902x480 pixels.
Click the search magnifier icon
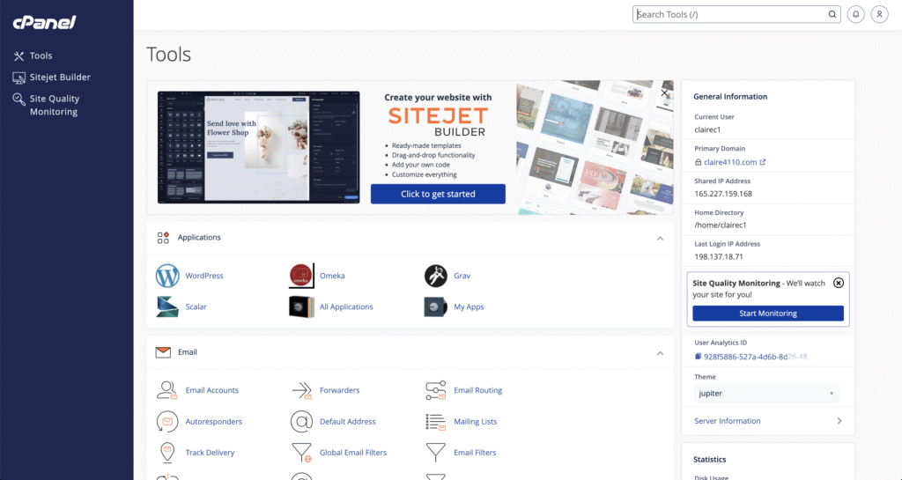(832, 14)
